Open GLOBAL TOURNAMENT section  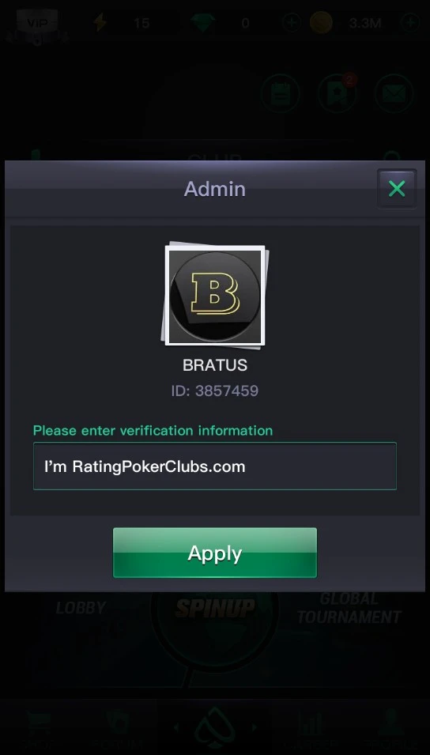[x=349, y=608]
